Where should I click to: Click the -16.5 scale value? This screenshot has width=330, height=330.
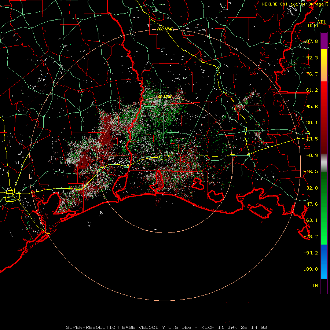pos(311,172)
